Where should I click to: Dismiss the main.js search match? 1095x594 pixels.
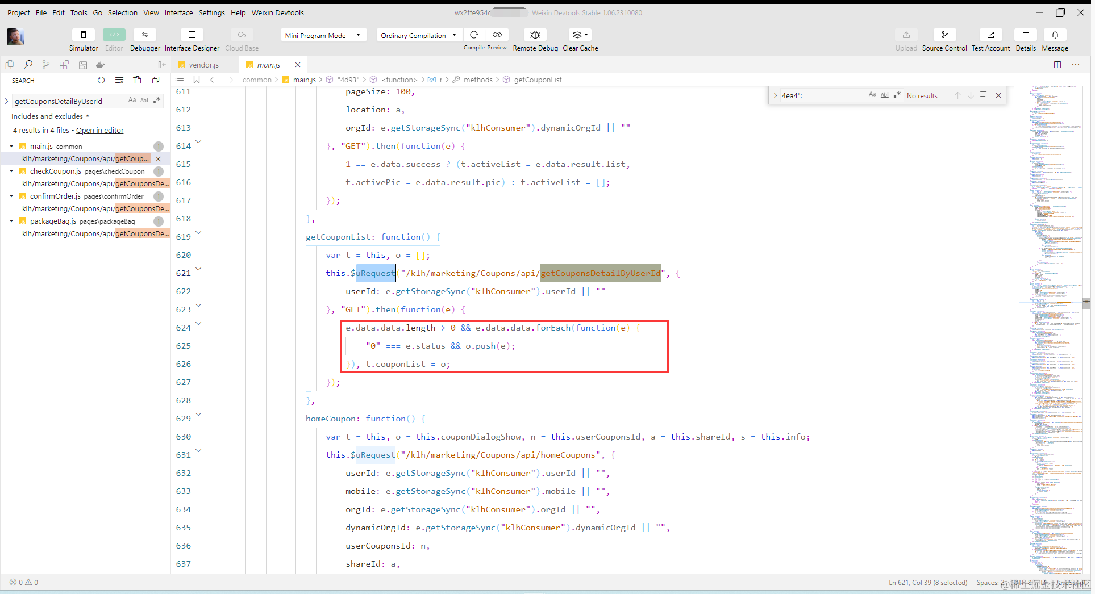point(159,159)
